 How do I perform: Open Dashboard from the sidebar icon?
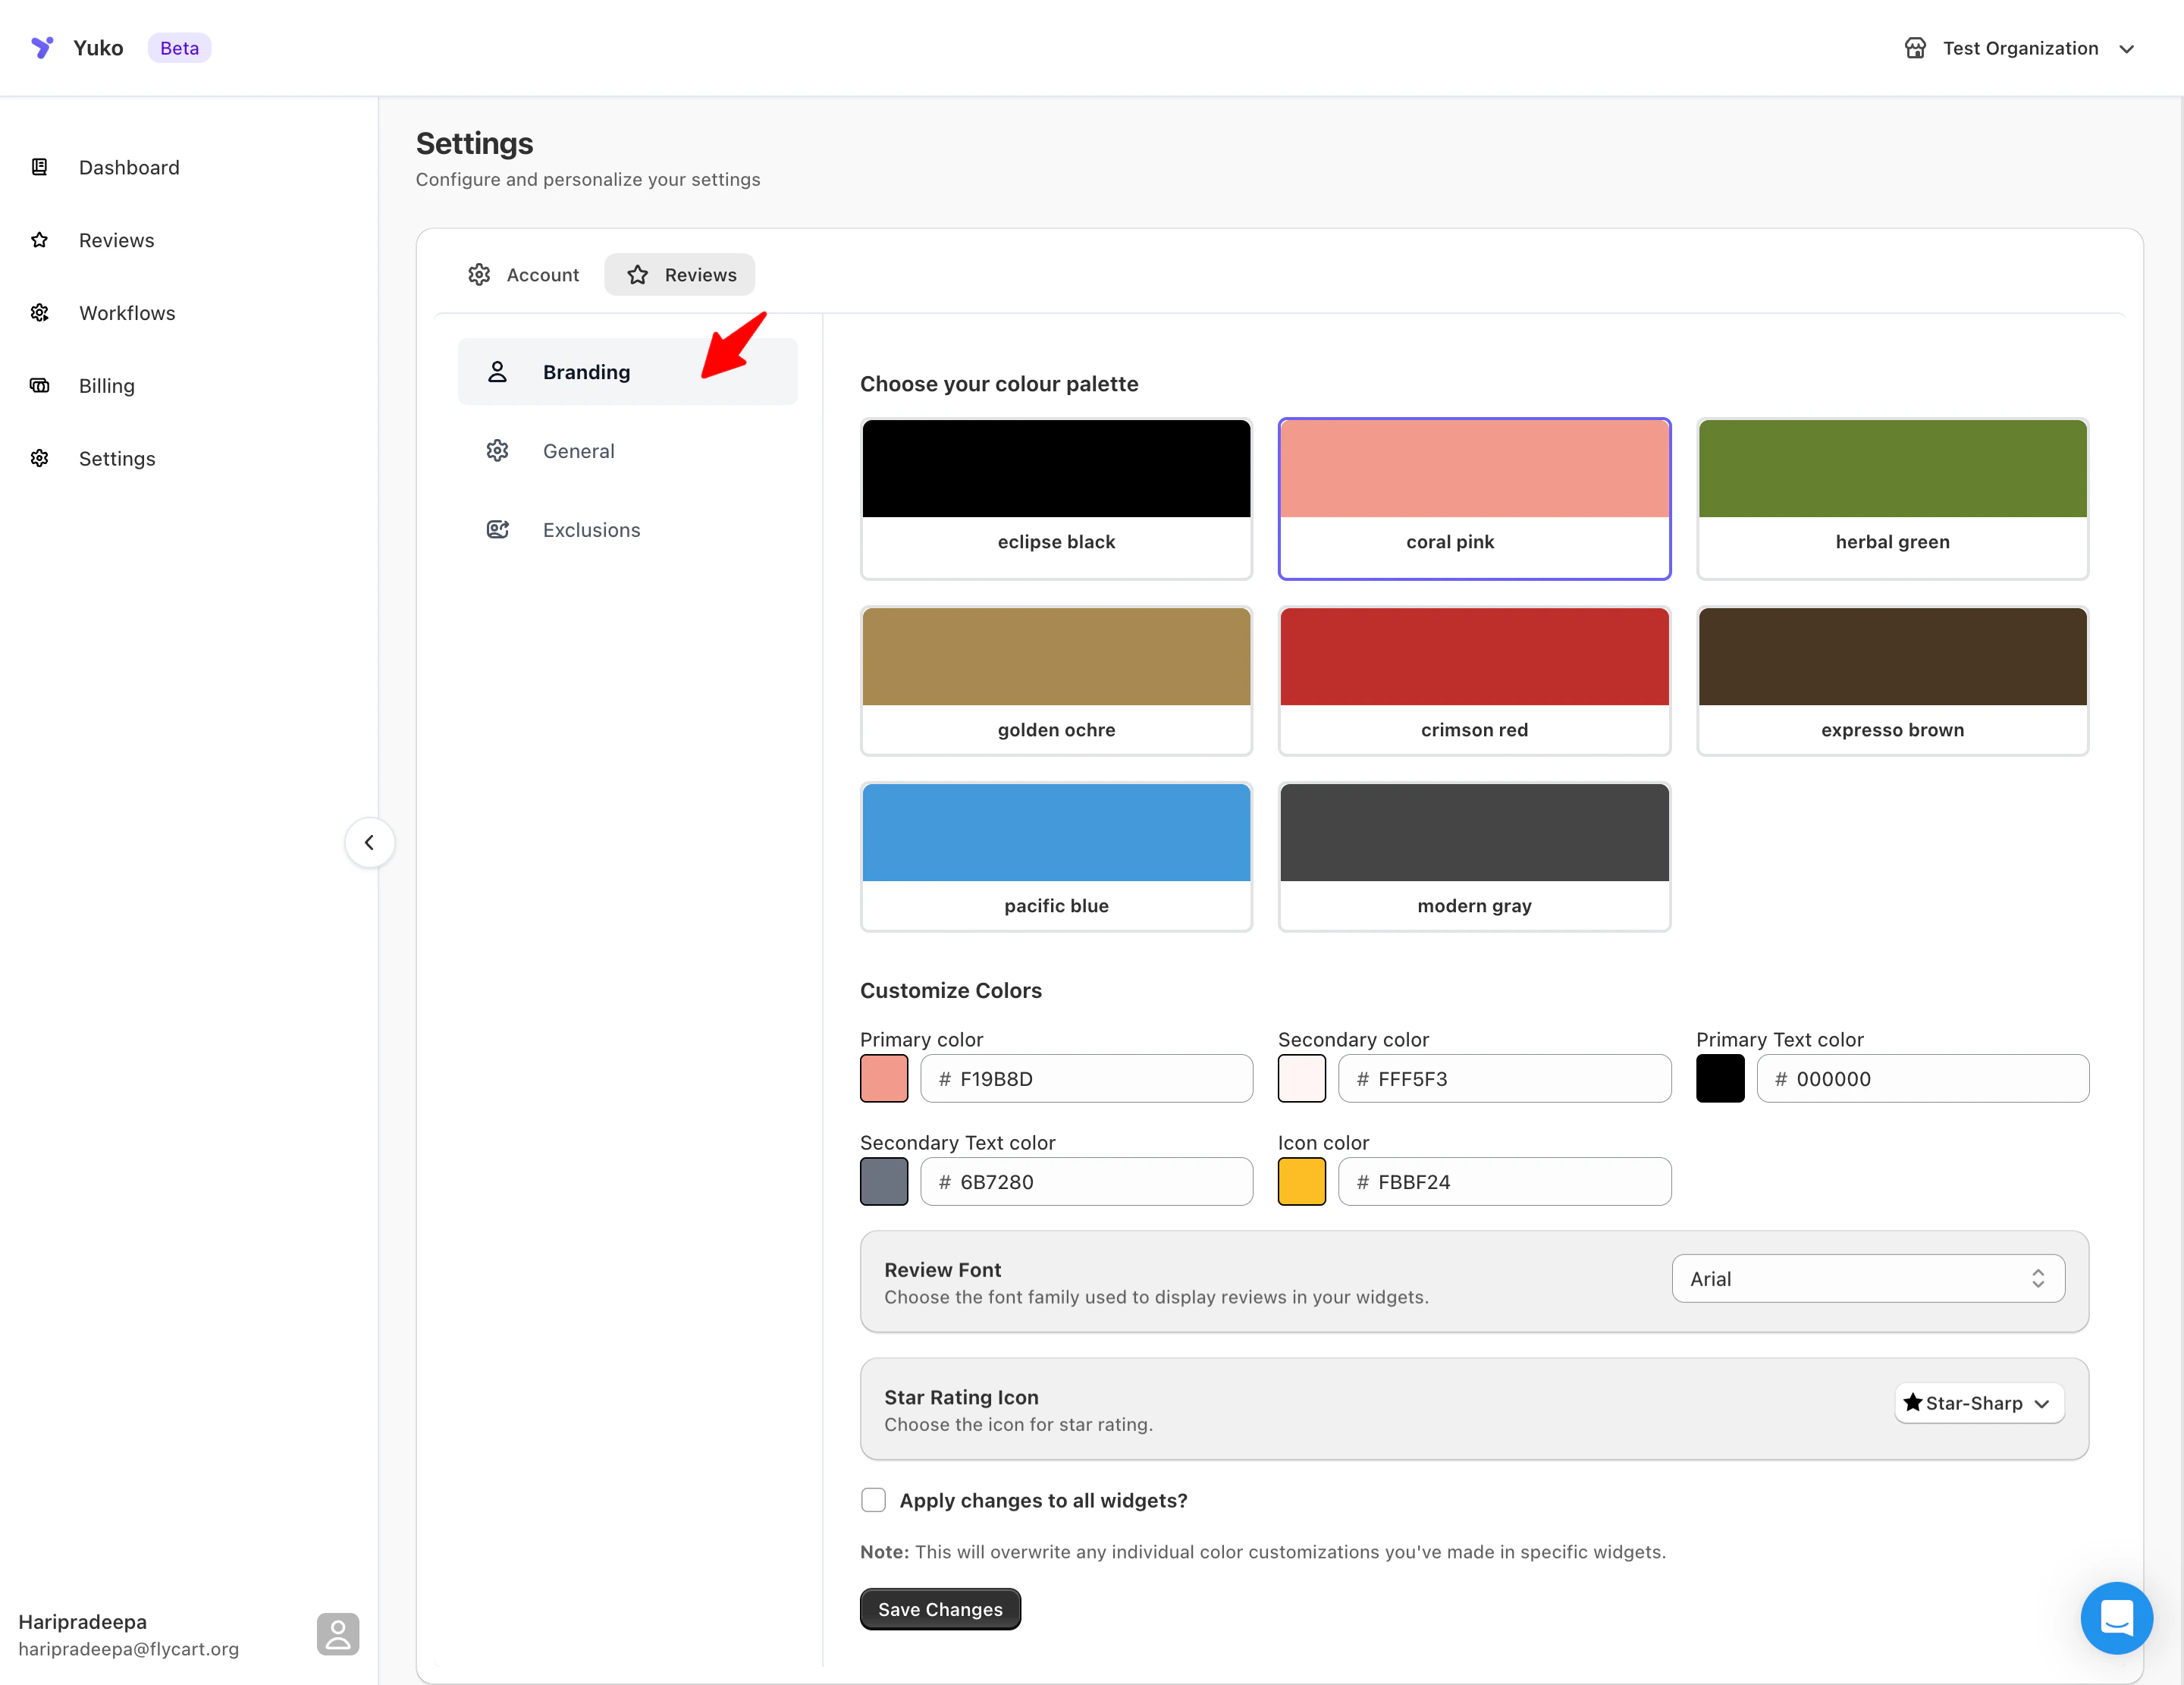tap(40, 167)
